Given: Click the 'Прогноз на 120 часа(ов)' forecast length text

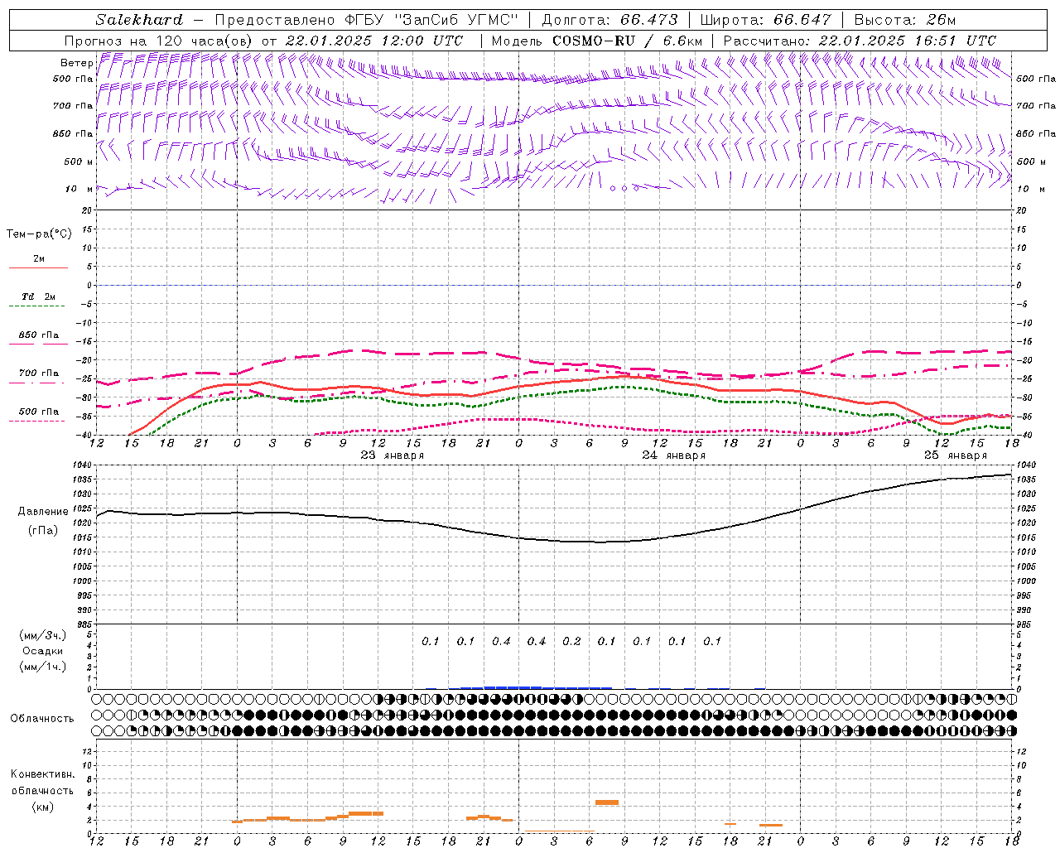Looking at the screenshot, I should [159, 41].
